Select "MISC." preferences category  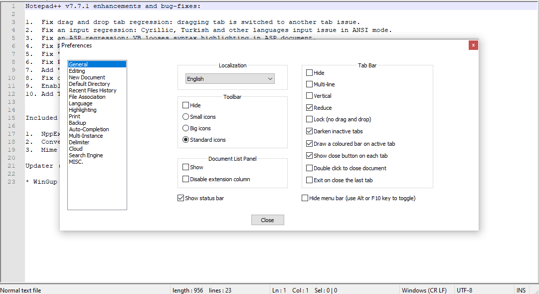pos(75,161)
